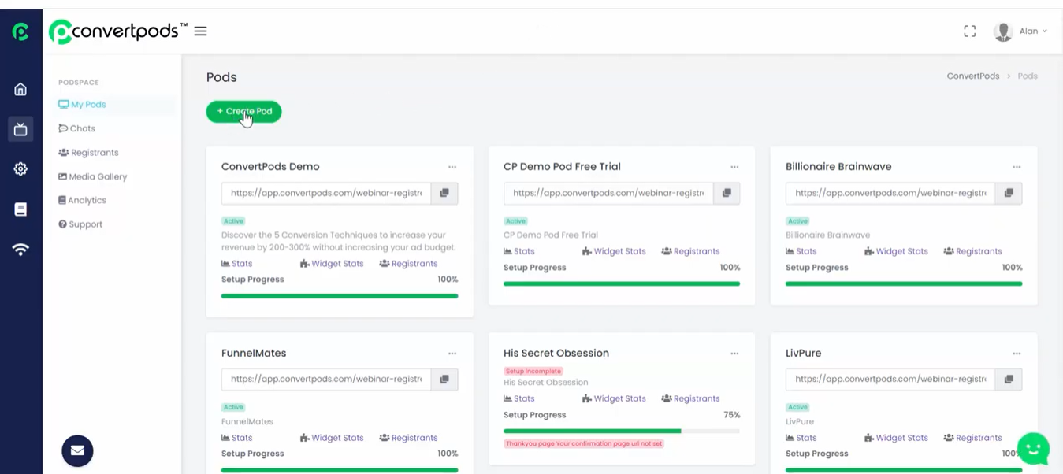View Widget Stats for Billionaire Brainwave
Screen dimensions: 1063x474
896,251
